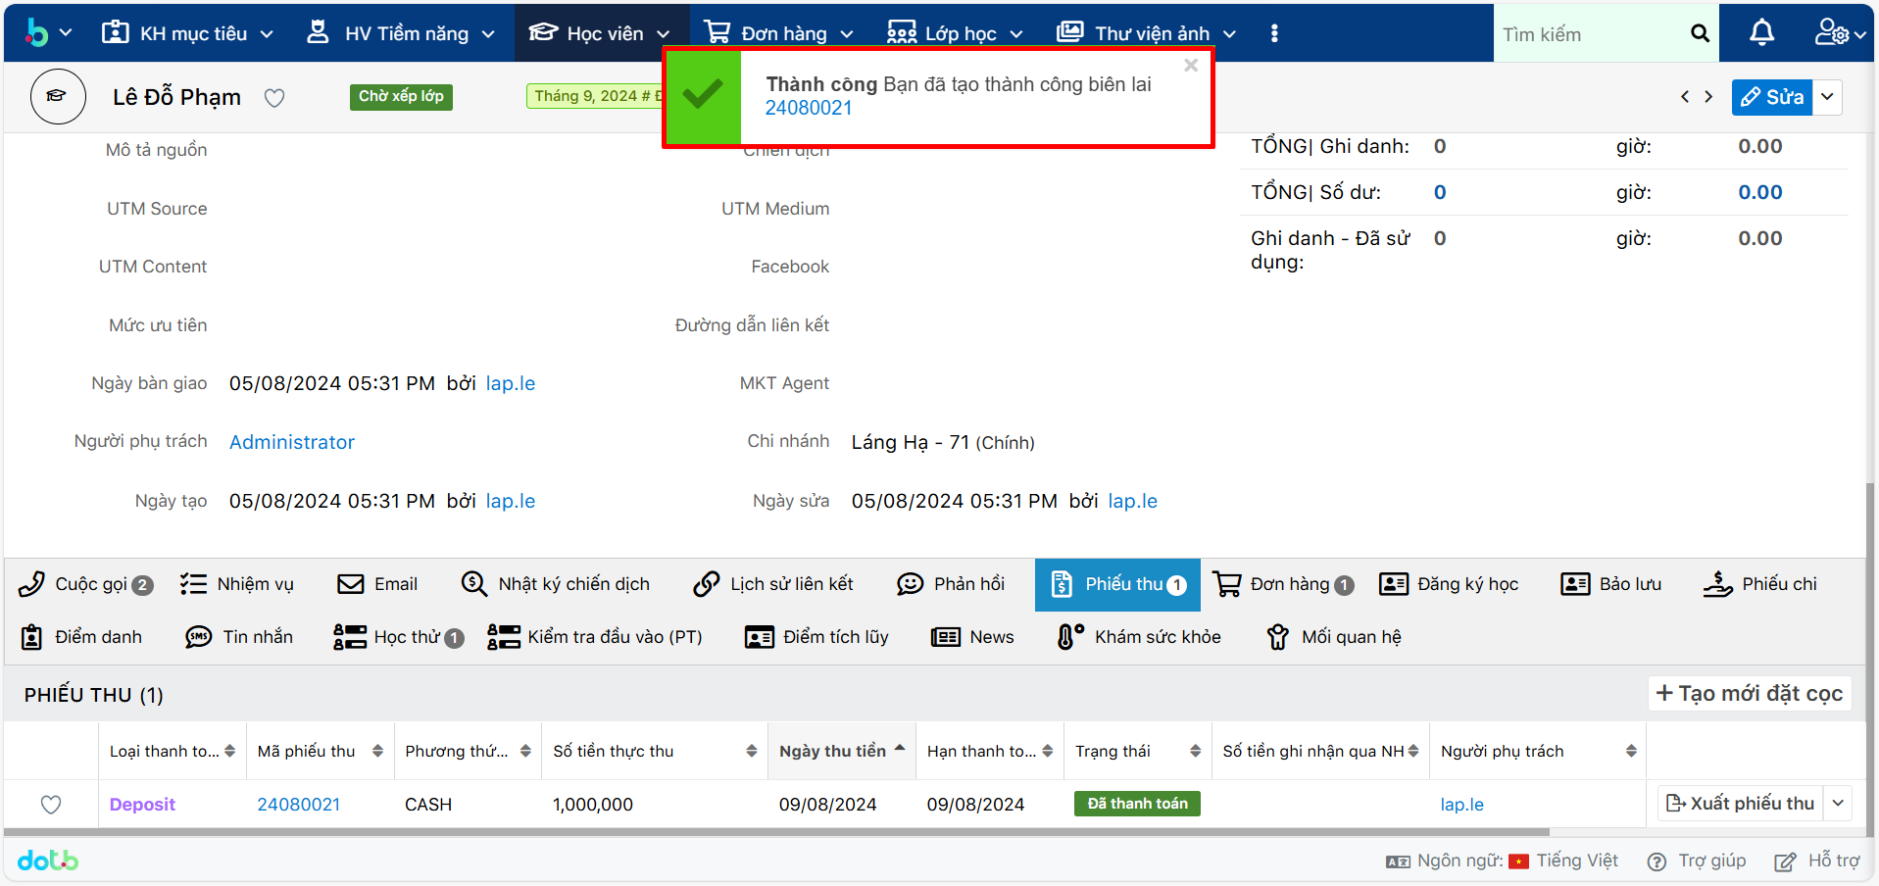Click the Tìm kiếm search field
The width and height of the screenshot is (1879, 886).
pyautogui.click(x=1588, y=34)
